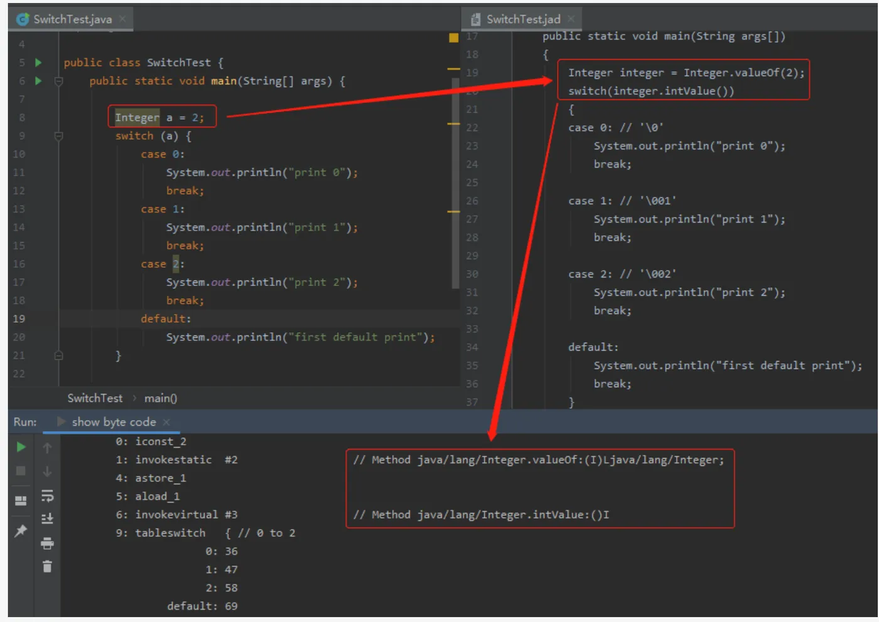
Task: Toggle soft-wrap in Run console
Action: pos(47,496)
